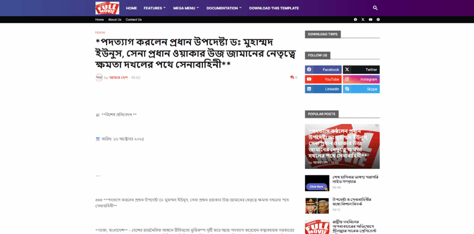Open the Documentation dropdown menu

(224, 8)
